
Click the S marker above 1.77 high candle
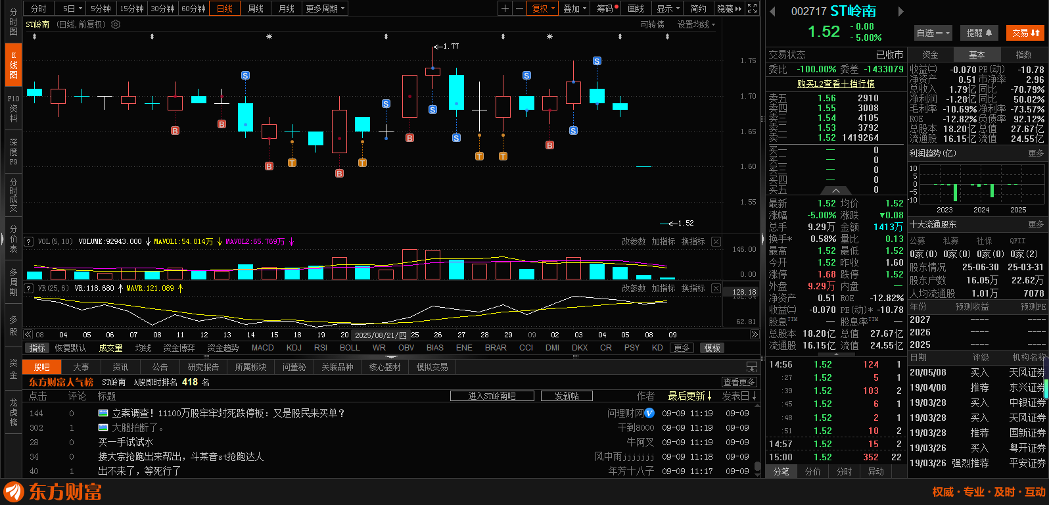tap(432, 109)
